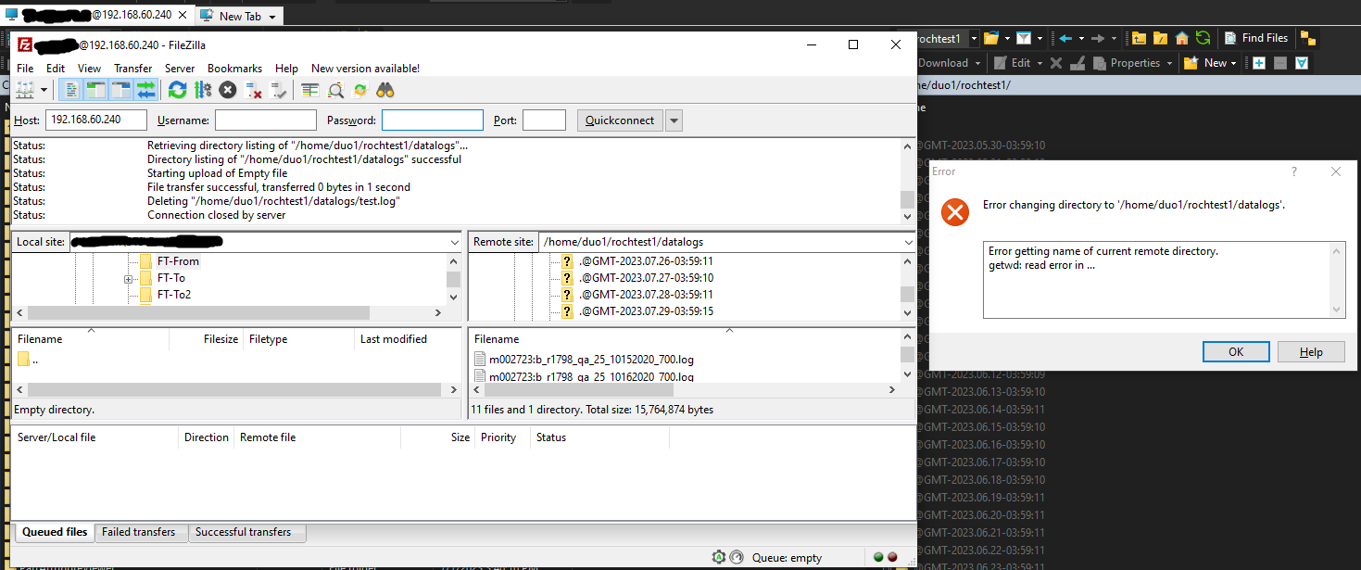The height and width of the screenshot is (570, 1361).
Task: Open the directory listing filters icon
Action: click(310, 90)
